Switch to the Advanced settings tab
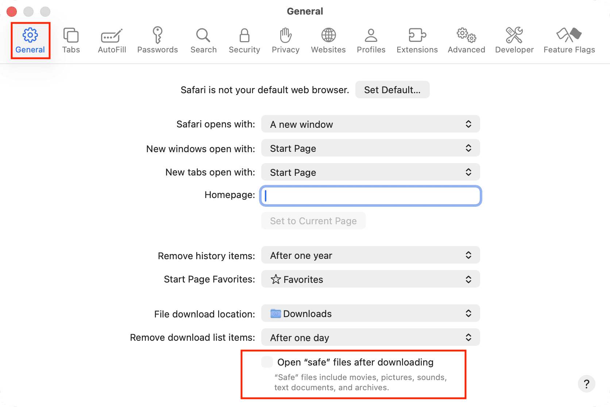Viewport: 610px width, 407px height. click(x=466, y=40)
